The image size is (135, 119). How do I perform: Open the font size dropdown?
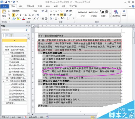pos(40,11)
